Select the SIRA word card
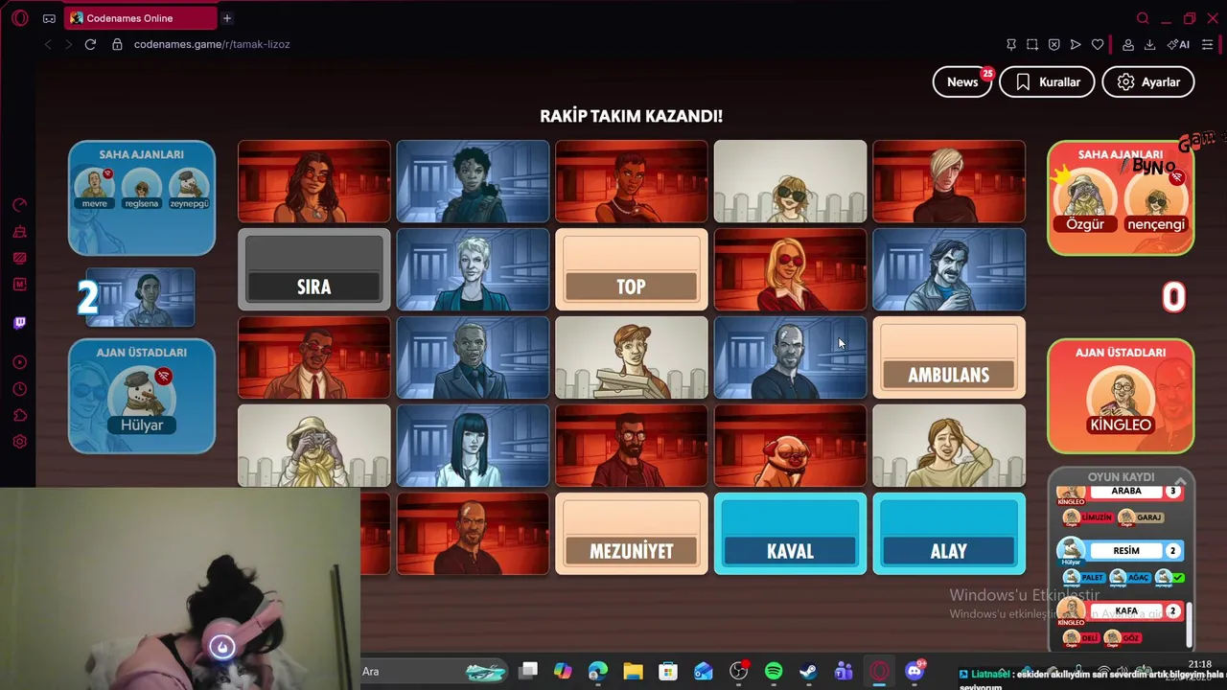Viewport: 1227px width, 690px height. point(314,269)
